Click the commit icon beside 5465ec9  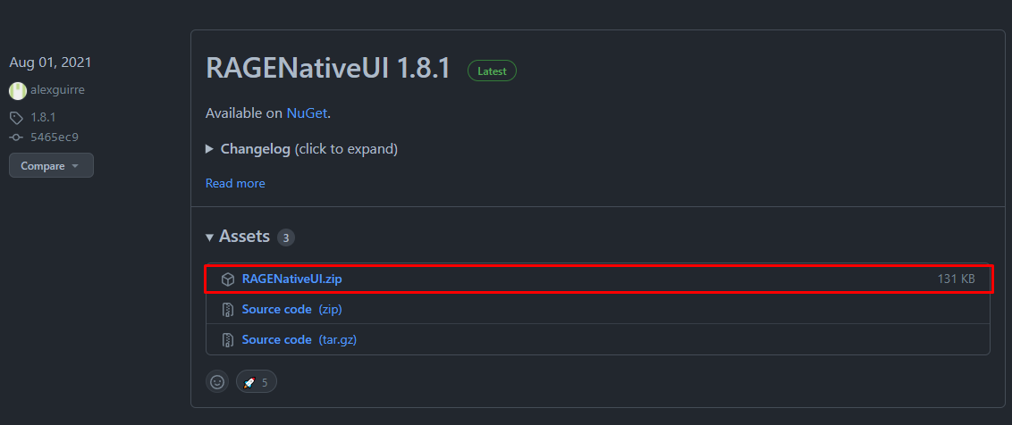pos(16,137)
